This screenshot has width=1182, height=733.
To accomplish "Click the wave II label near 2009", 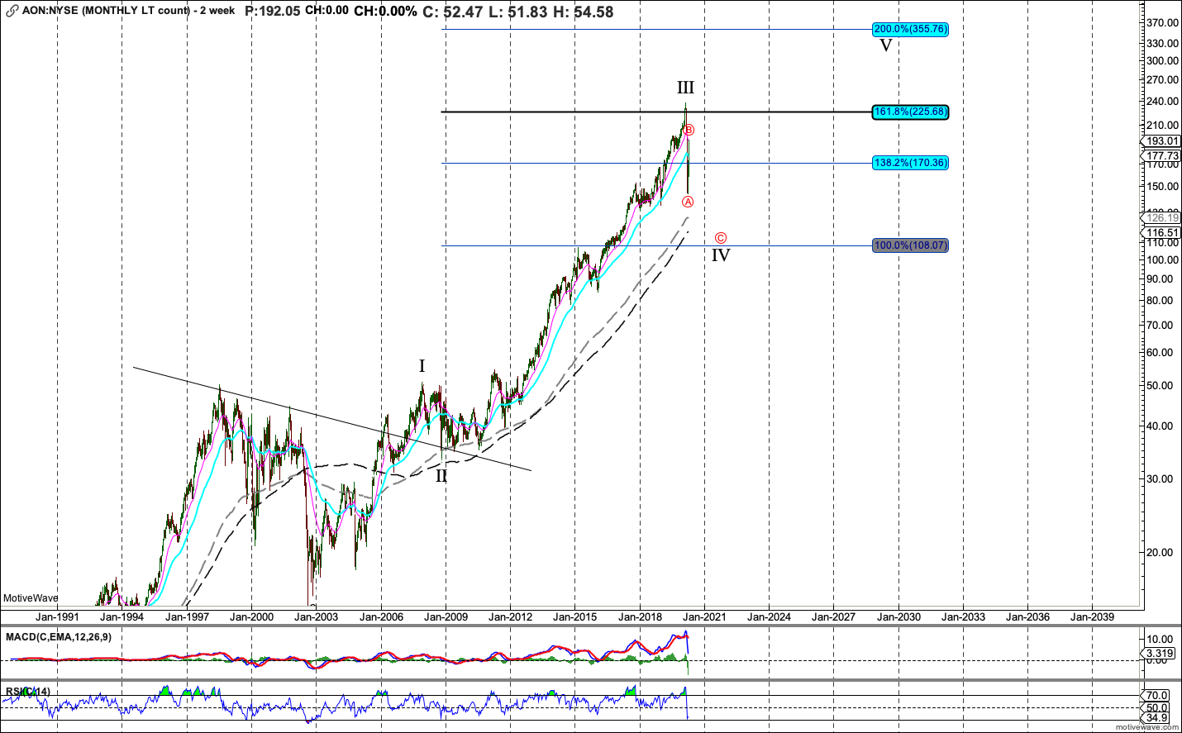I will tap(441, 476).
